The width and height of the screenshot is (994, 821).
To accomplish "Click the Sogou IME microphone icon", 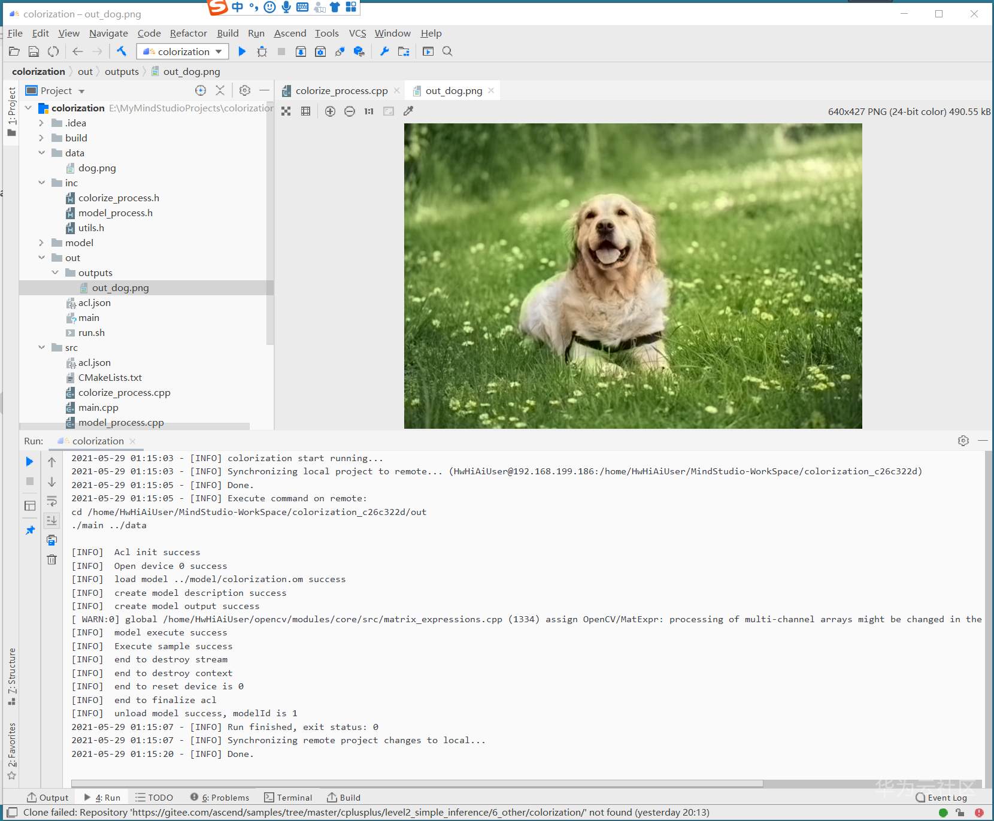I will [286, 7].
